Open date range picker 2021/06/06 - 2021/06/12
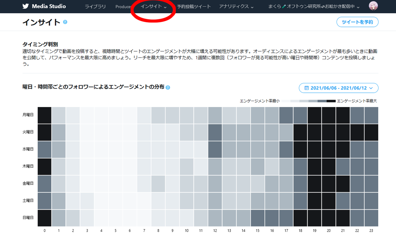The width and height of the screenshot is (396, 243). point(338,88)
